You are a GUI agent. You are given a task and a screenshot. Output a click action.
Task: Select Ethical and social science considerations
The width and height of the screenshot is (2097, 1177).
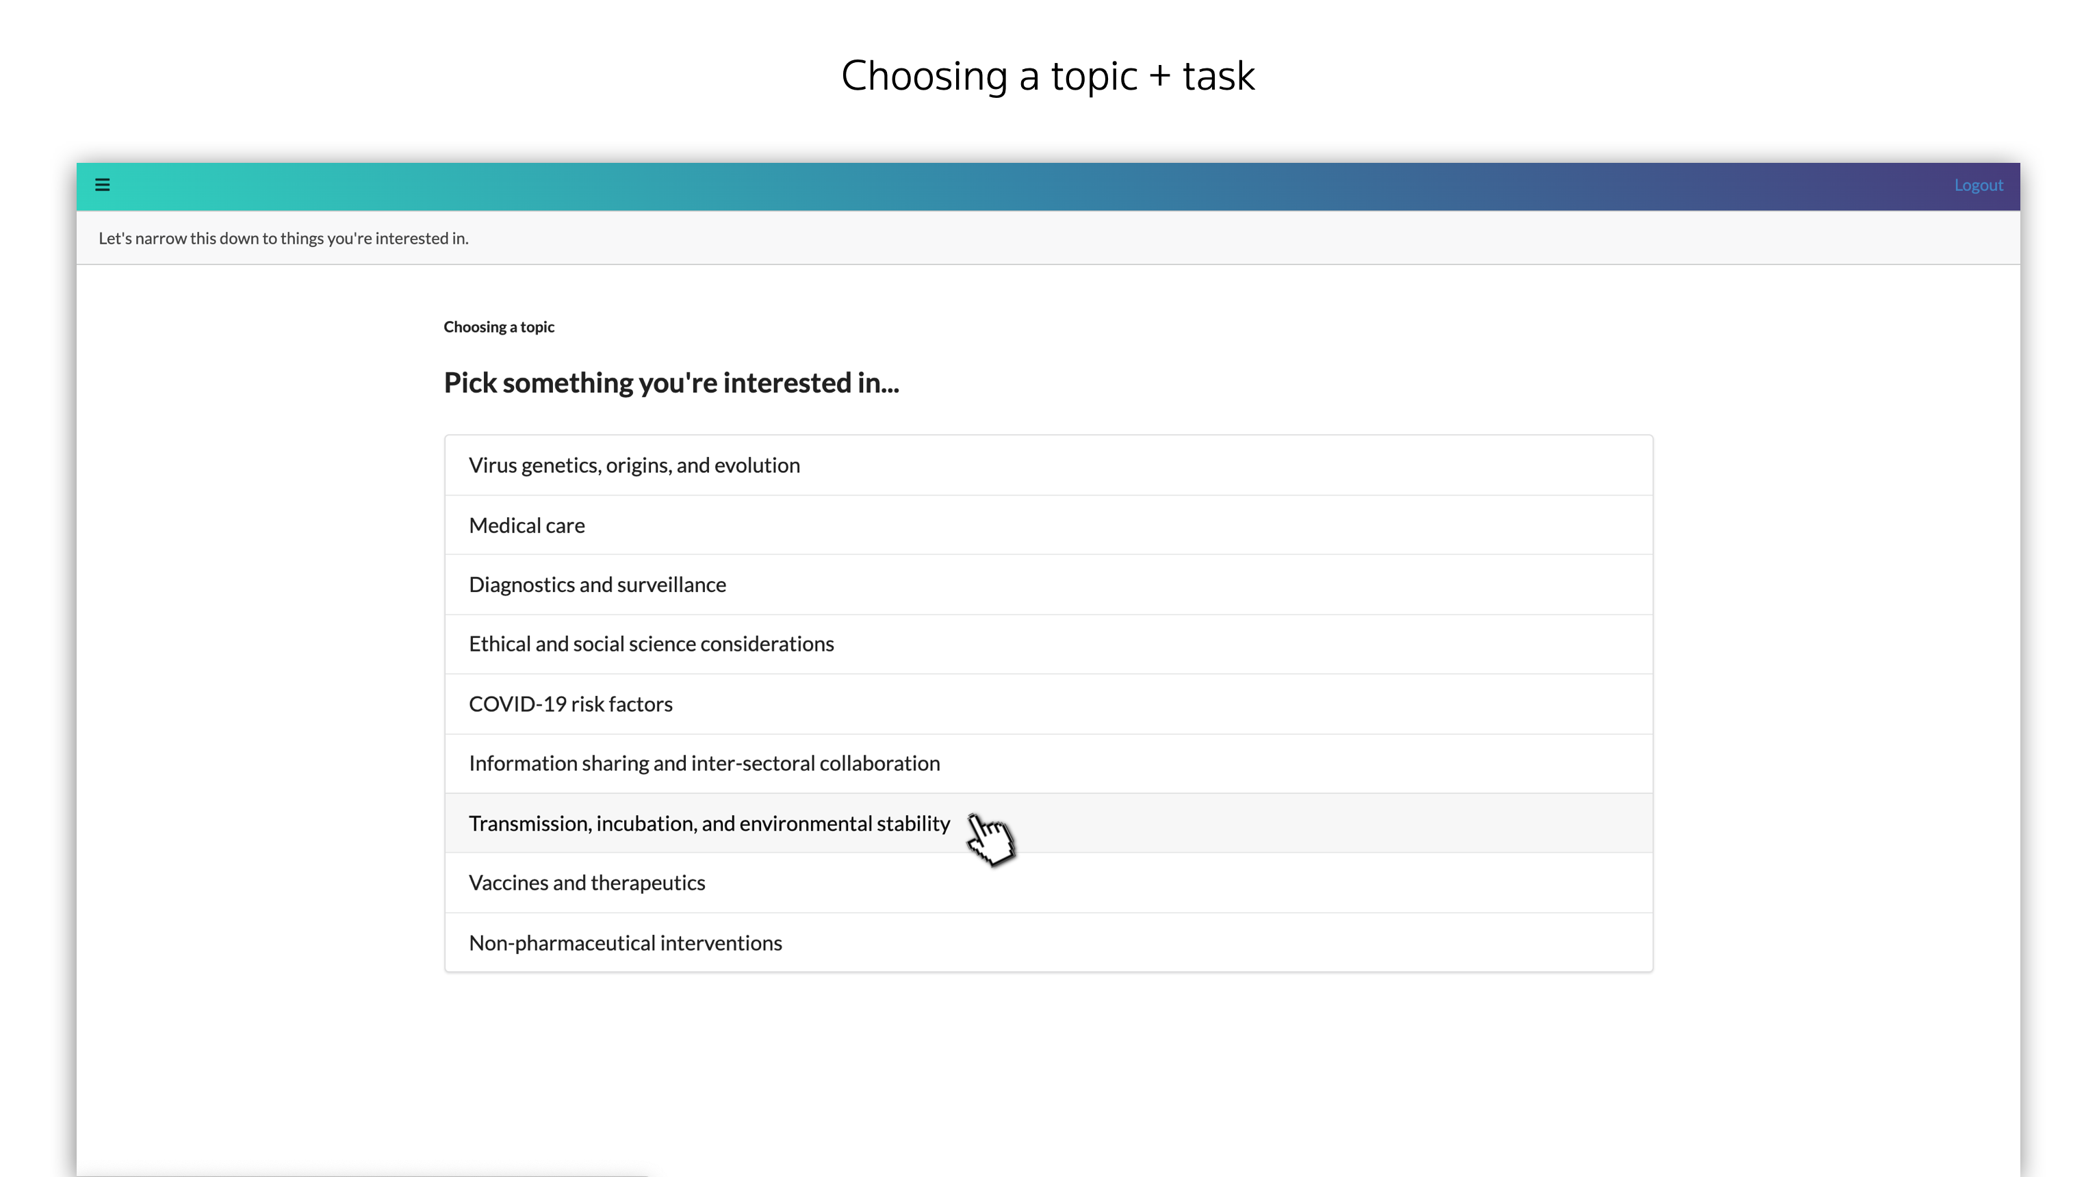pos(652,645)
